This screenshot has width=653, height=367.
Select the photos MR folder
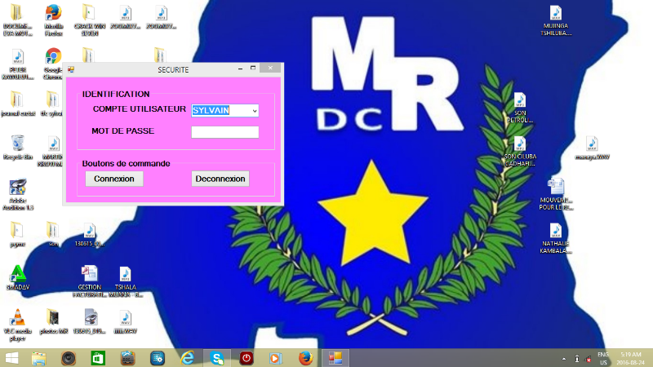click(53, 318)
